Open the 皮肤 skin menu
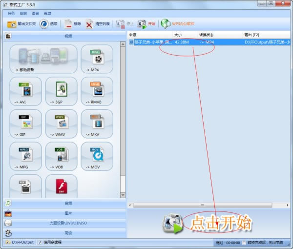 (x=23, y=13)
